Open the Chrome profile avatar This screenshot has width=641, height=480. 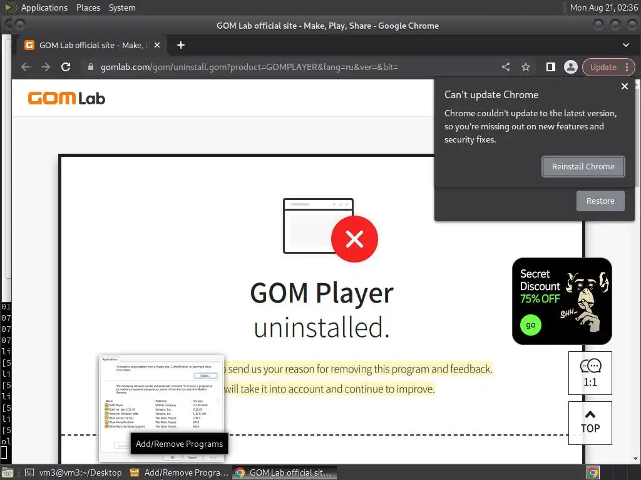pyautogui.click(x=571, y=67)
